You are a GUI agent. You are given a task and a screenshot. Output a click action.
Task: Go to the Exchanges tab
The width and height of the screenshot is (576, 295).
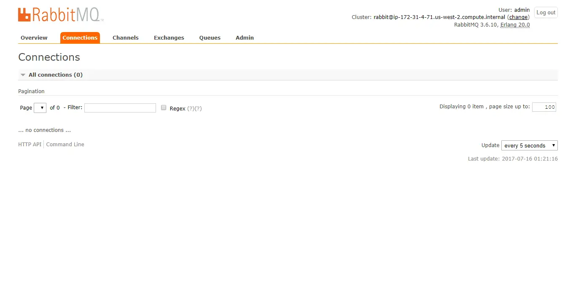tap(169, 38)
